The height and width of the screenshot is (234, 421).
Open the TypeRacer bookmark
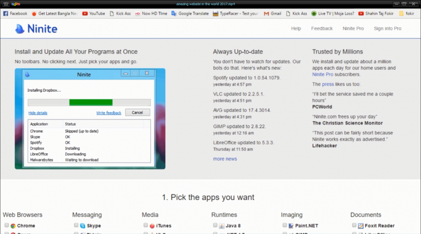click(235, 14)
